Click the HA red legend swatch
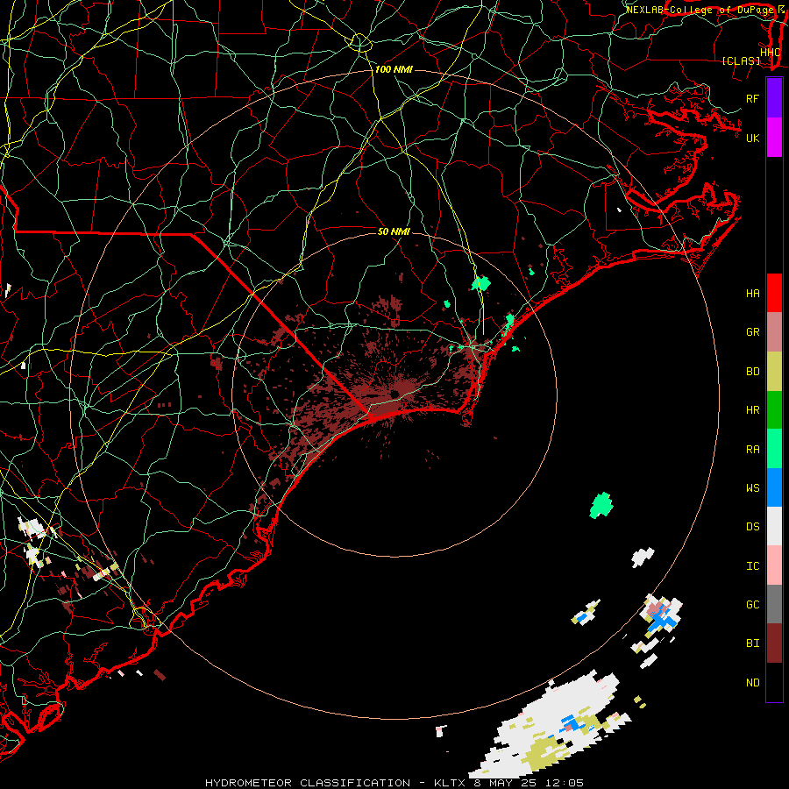This screenshot has width=789, height=789. [x=774, y=293]
